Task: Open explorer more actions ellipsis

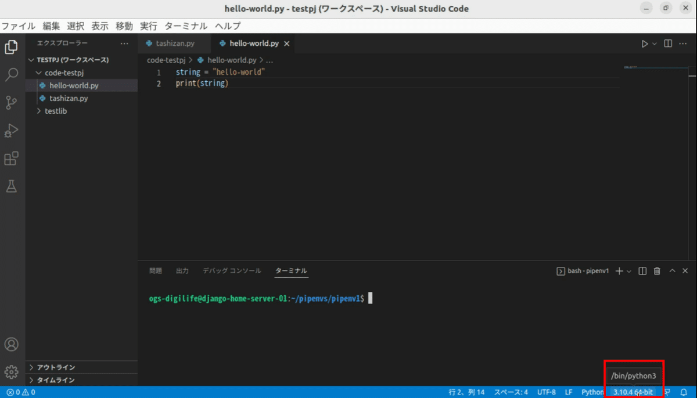Action: pyautogui.click(x=124, y=44)
